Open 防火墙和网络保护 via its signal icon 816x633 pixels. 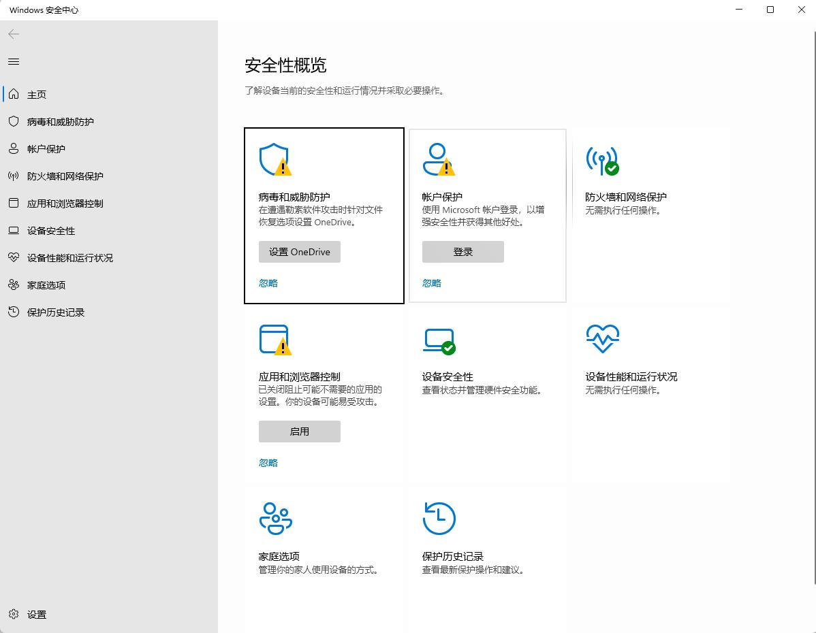603,160
